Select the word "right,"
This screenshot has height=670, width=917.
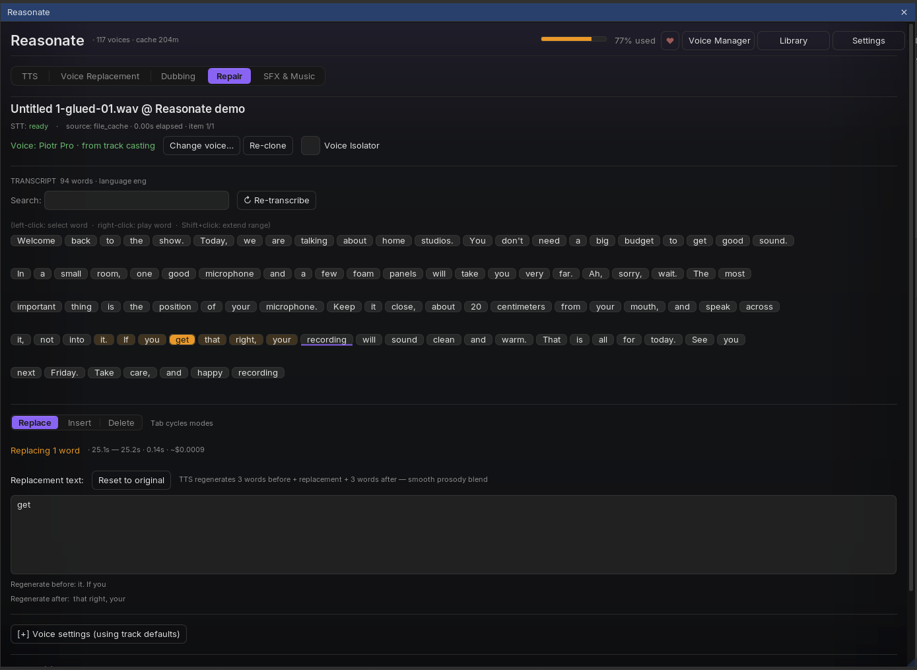(246, 340)
